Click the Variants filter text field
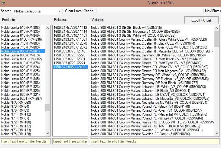Viewport: 221px width, 148px height. pos(154,141)
